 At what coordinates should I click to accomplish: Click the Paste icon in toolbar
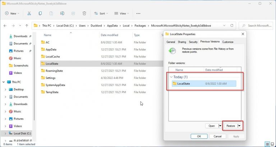coord(51,13)
